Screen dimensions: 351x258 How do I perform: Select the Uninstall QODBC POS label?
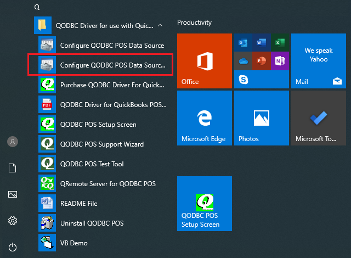coord(92,223)
